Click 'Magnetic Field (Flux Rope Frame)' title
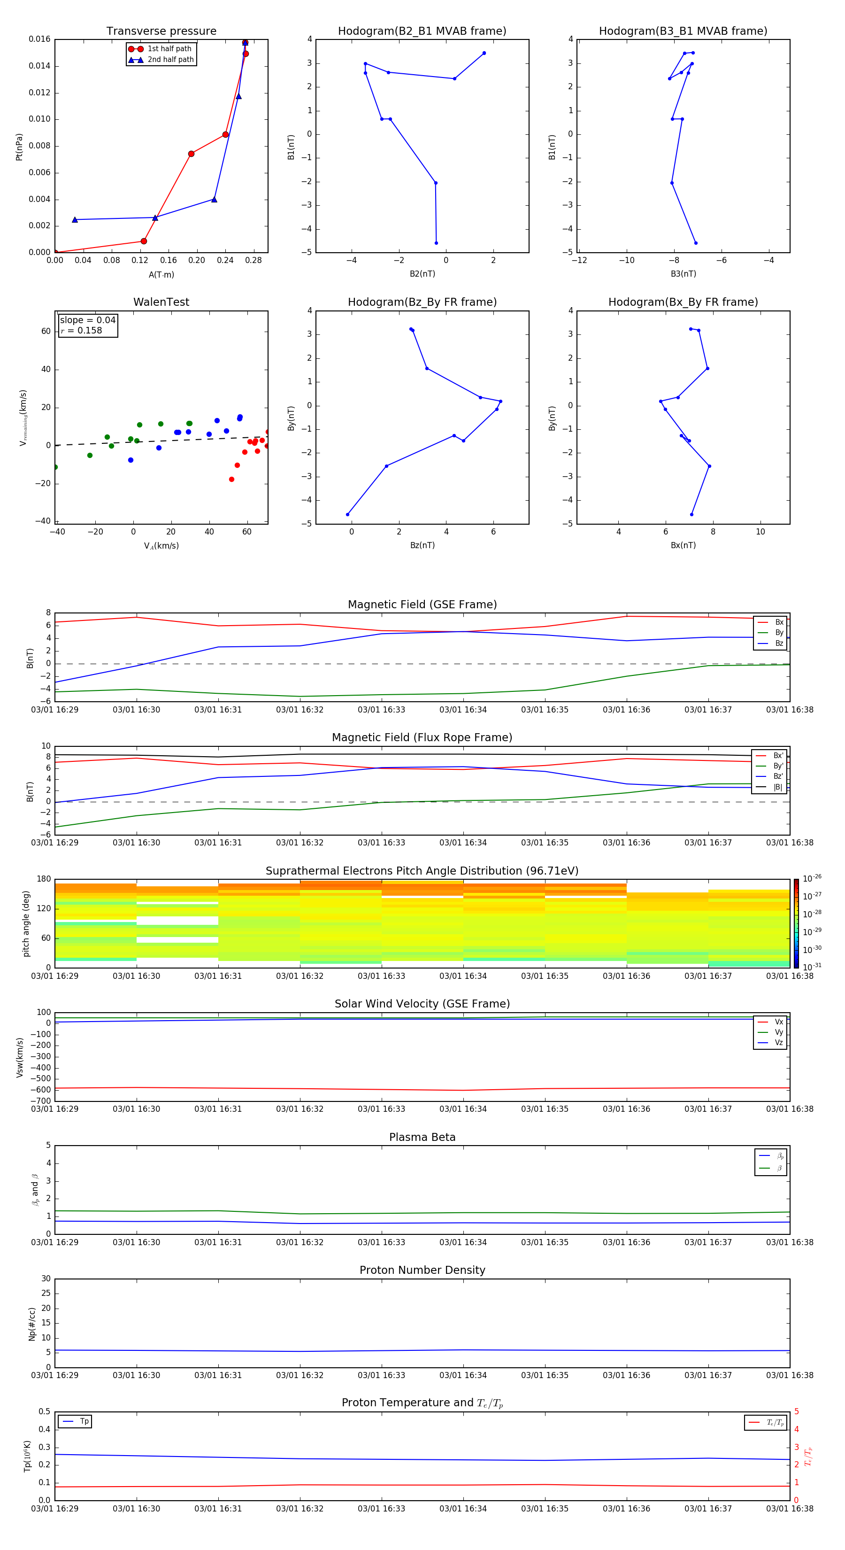Viewport: 845px width, 1550px height. [x=422, y=738]
